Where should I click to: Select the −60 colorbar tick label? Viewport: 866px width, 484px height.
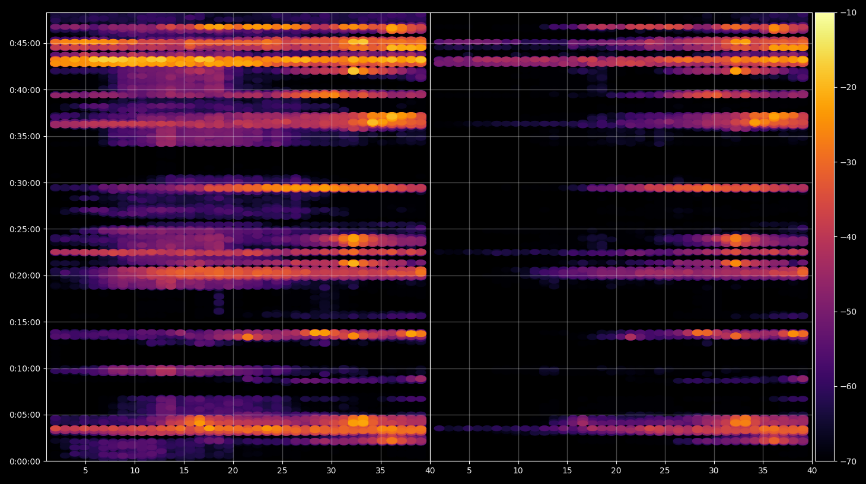[848, 386]
